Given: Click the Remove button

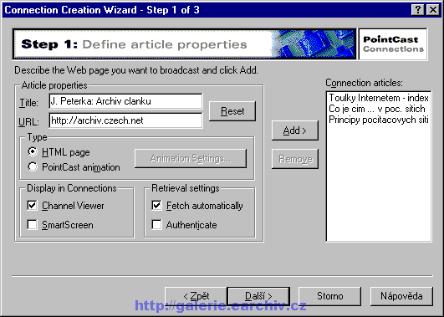Looking at the screenshot, I should (295, 159).
